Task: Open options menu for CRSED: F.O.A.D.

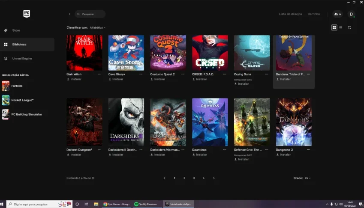Action: 225,74
